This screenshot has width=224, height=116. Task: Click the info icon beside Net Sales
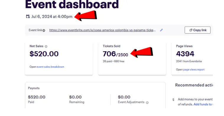[46, 47]
